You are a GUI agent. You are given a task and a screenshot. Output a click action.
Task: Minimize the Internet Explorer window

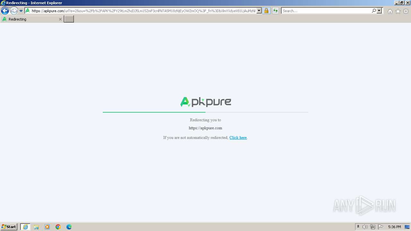[397, 3]
